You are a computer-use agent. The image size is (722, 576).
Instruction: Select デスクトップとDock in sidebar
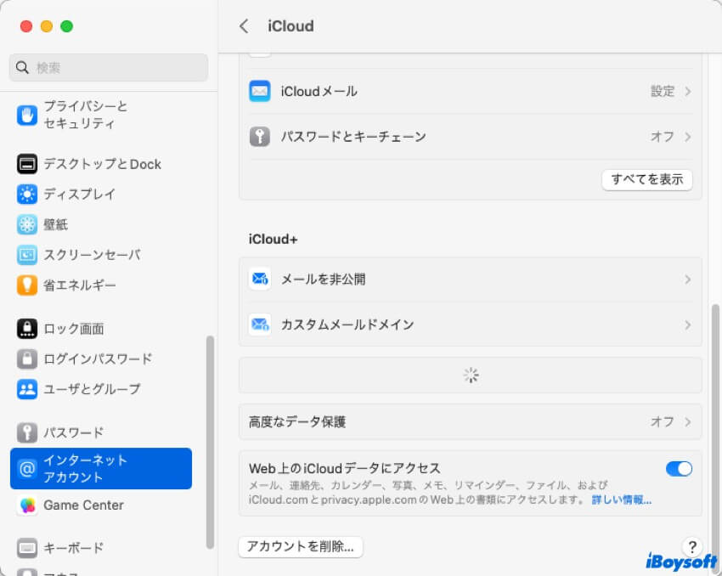tap(101, 164)
